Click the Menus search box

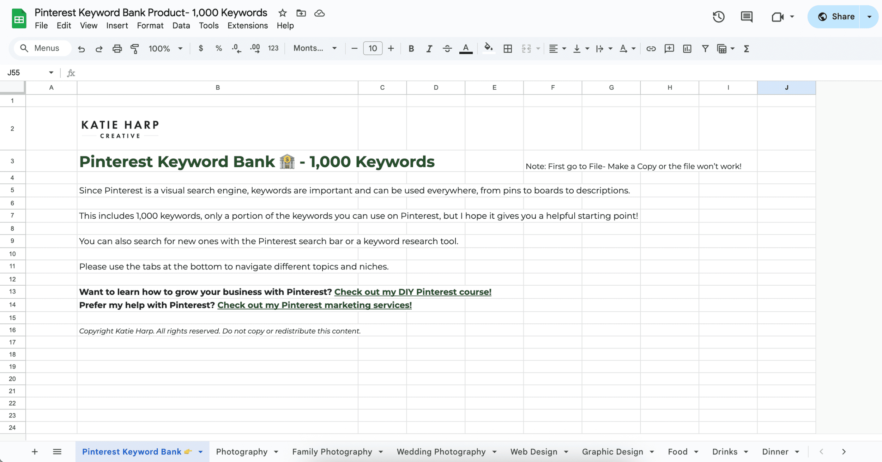[42, 48]
